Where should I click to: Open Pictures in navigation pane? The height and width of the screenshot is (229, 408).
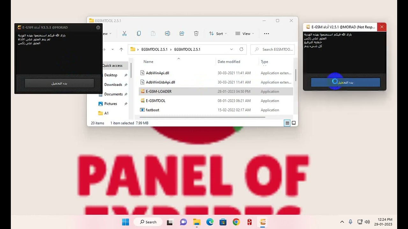(x=111, y=104)
